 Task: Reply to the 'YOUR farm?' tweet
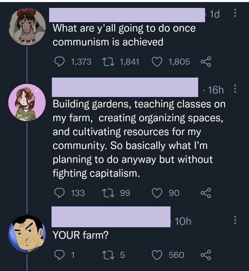click(59, 255)
